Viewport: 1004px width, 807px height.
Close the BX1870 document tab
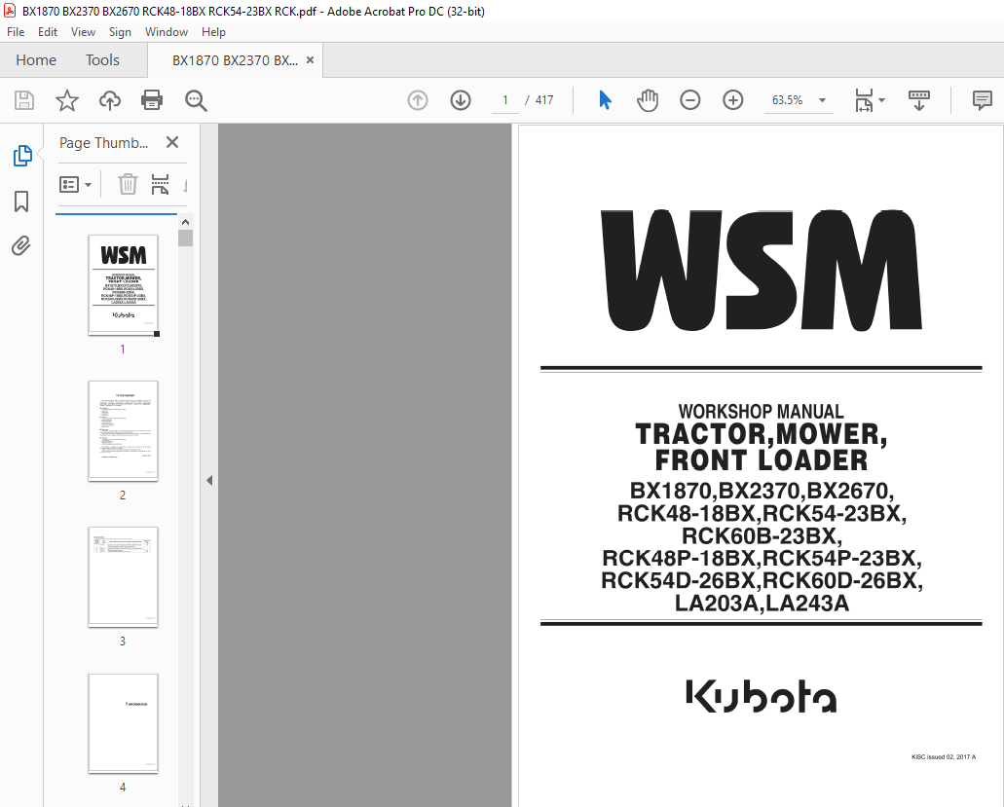tap(310, 60)
